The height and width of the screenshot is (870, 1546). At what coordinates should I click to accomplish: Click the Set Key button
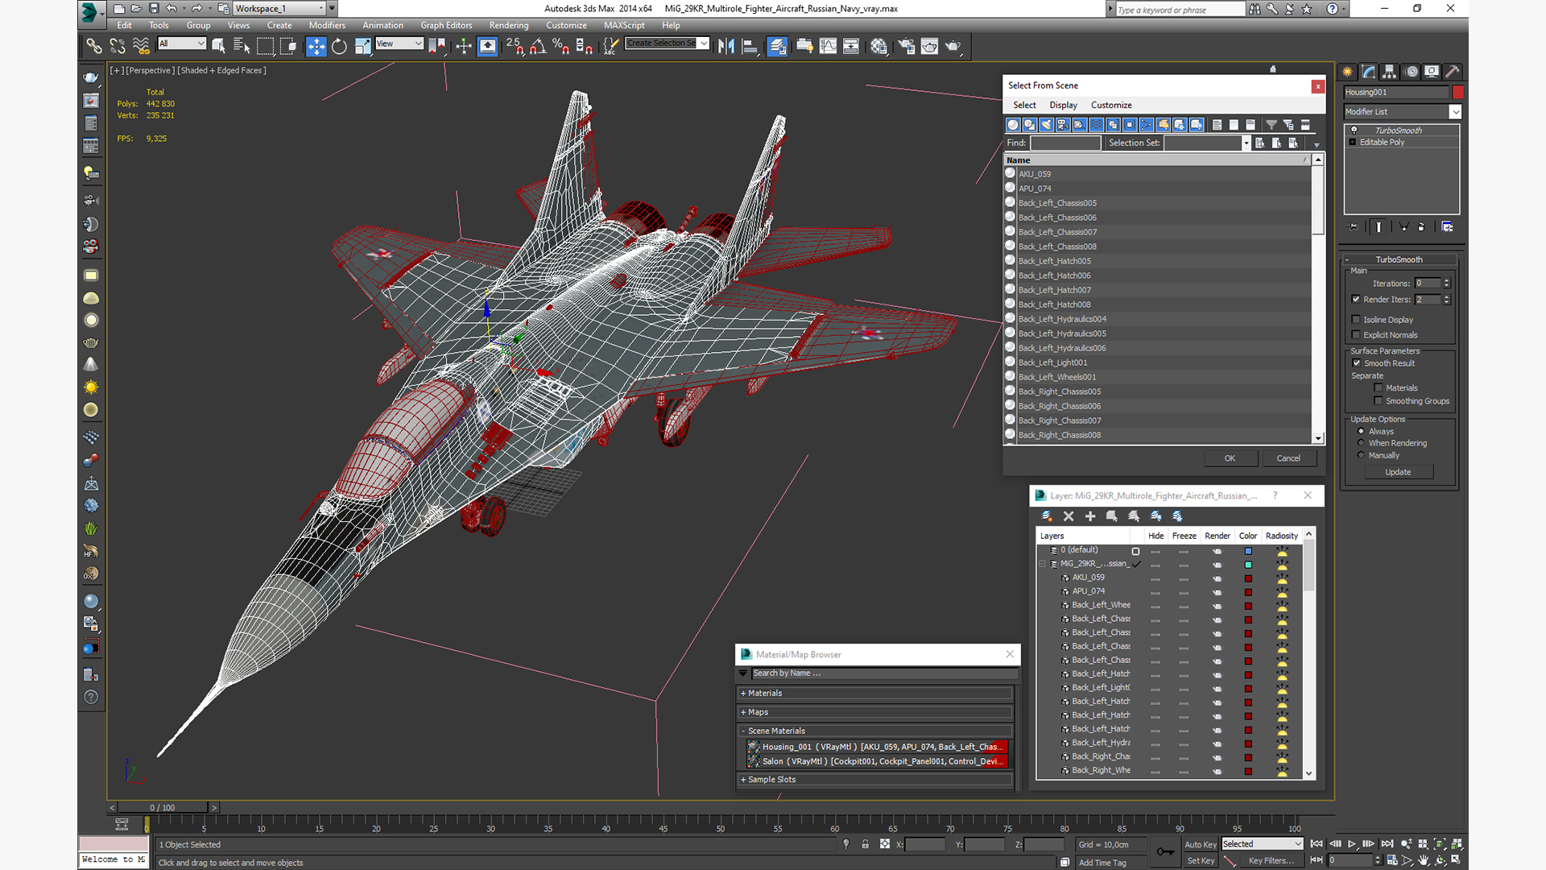(1200, 861)
